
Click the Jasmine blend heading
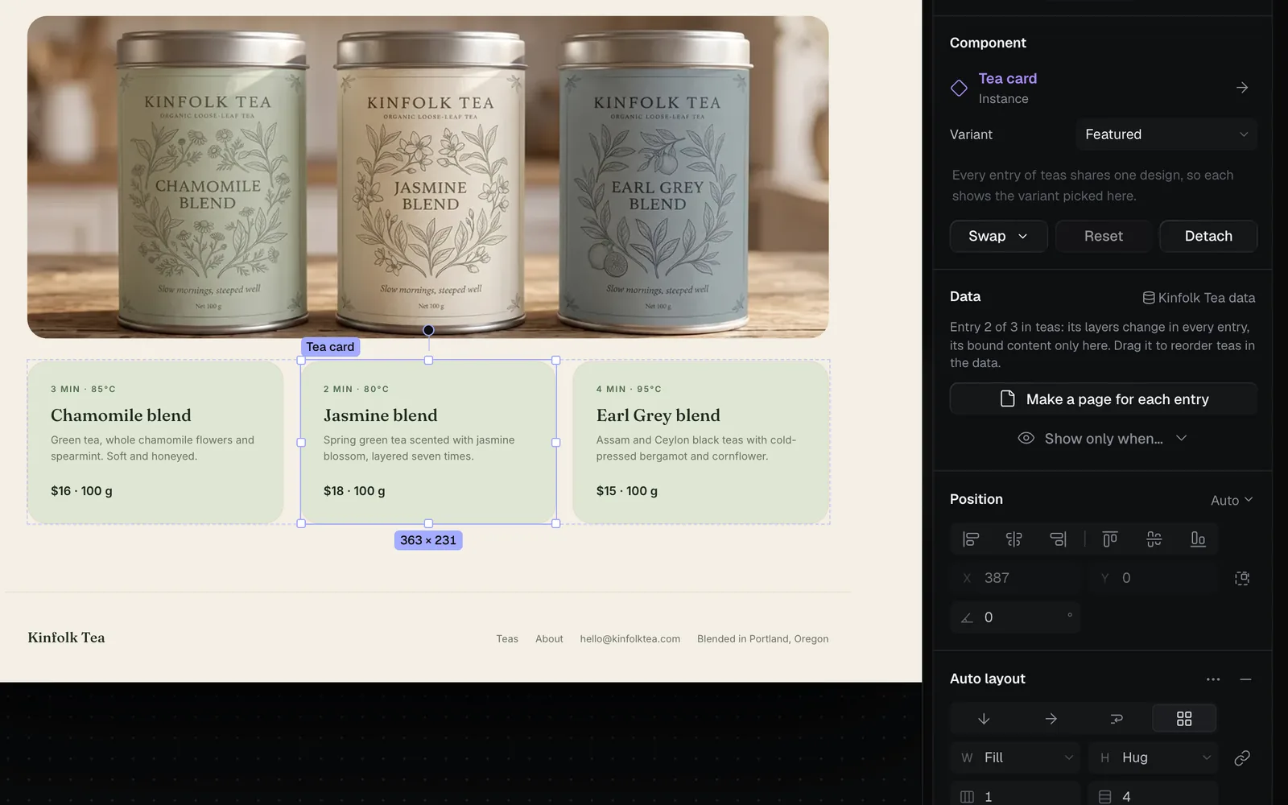(381, 415)
